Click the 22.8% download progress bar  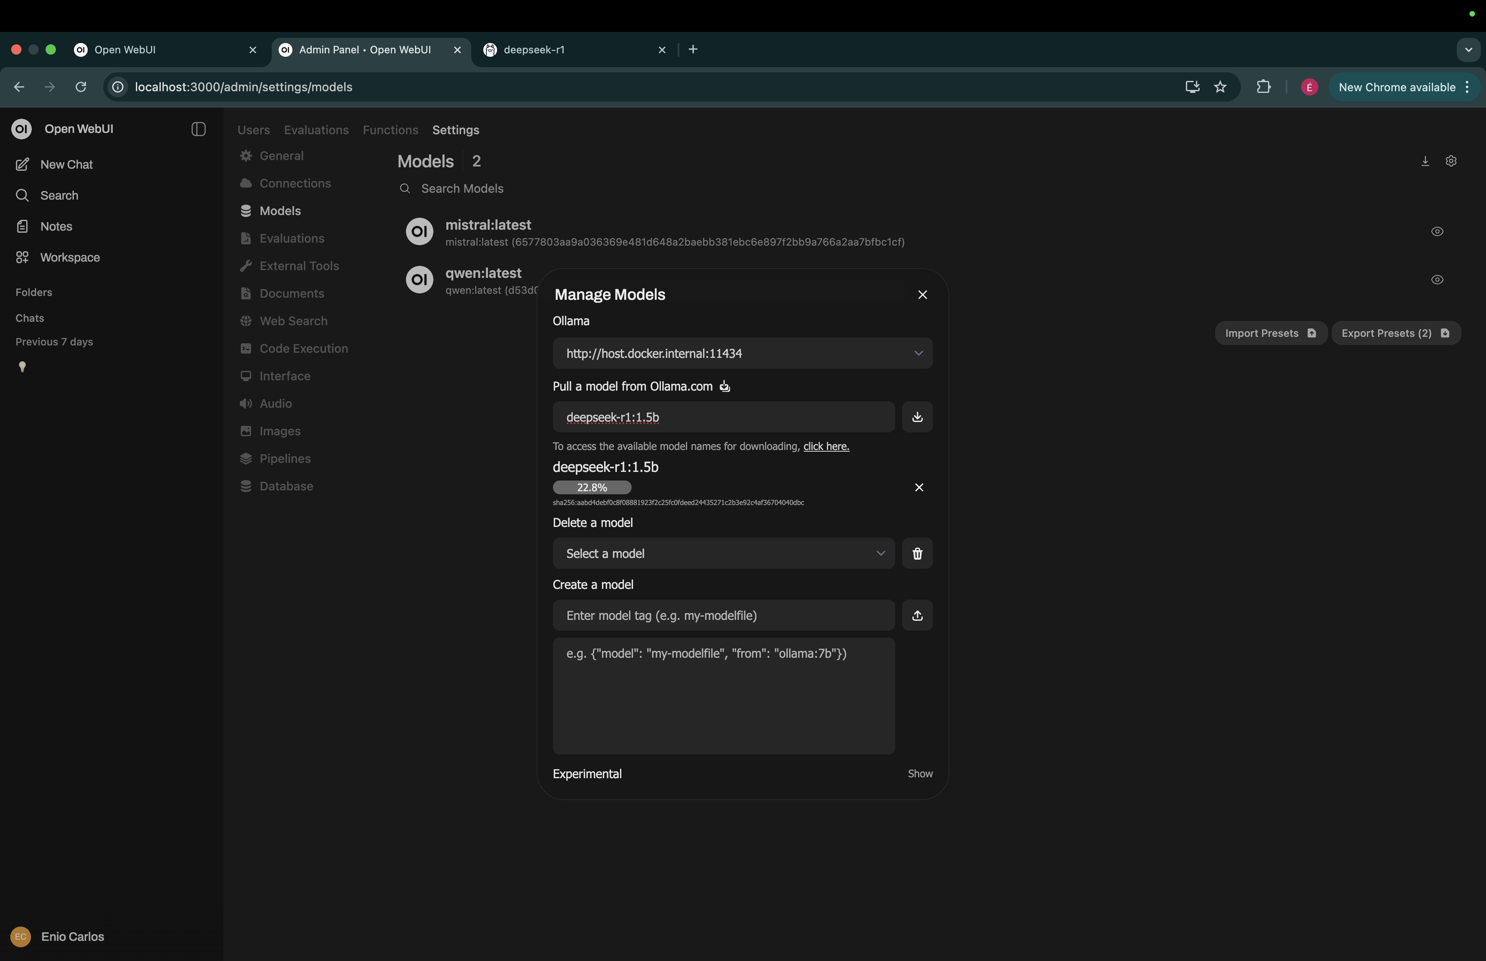click(592, 487)
